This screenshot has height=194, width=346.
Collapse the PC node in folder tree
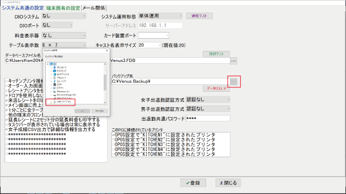click(x=48, y=64)
